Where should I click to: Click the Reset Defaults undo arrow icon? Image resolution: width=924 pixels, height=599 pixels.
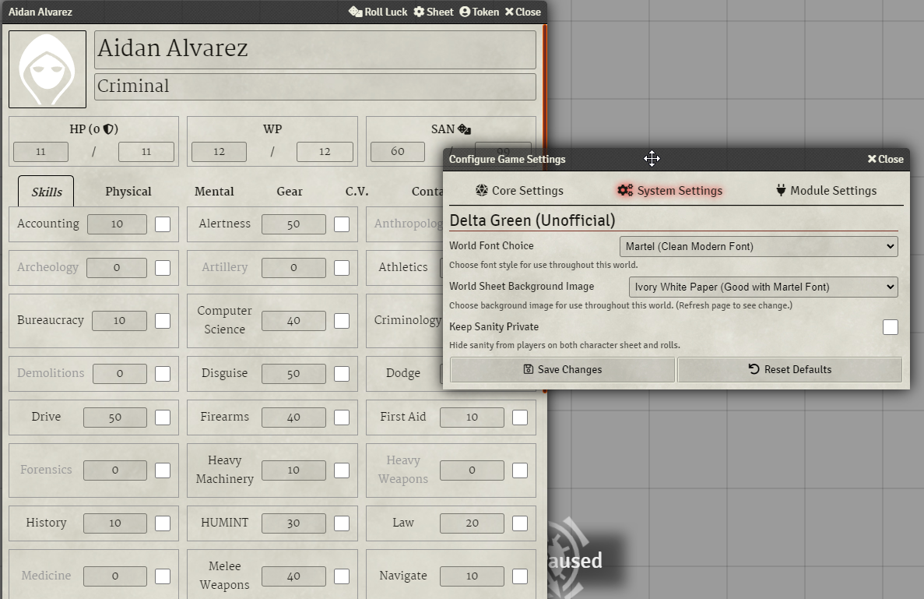tap(754, 368)
